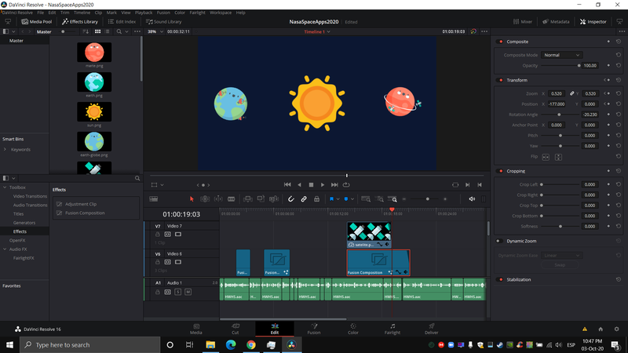Click the Selection mode arrow tool
Image resolution: width=628 pixels, height=353 pixels.
(x=192, y=199)
